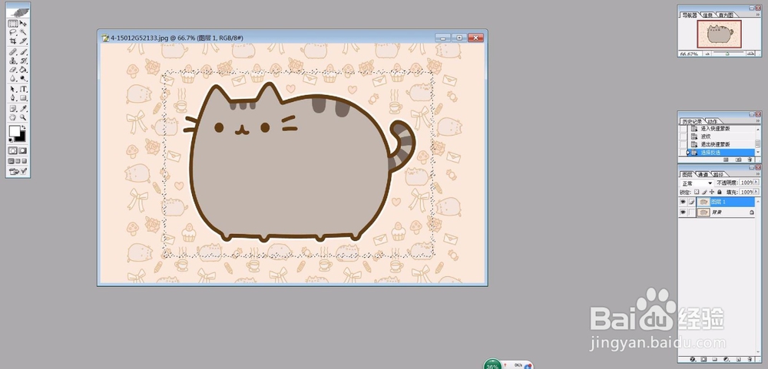The height and width of the screenshot is (369, 768).
Task: Choose full screen mode with menu bar
Action: point(18,161)
